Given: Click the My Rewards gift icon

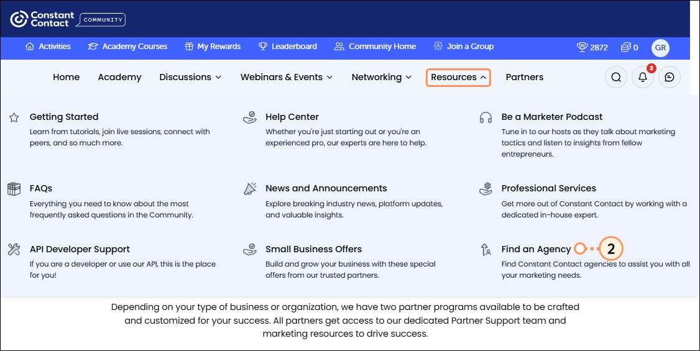Looking at the screenshot, I should [189, 47].
